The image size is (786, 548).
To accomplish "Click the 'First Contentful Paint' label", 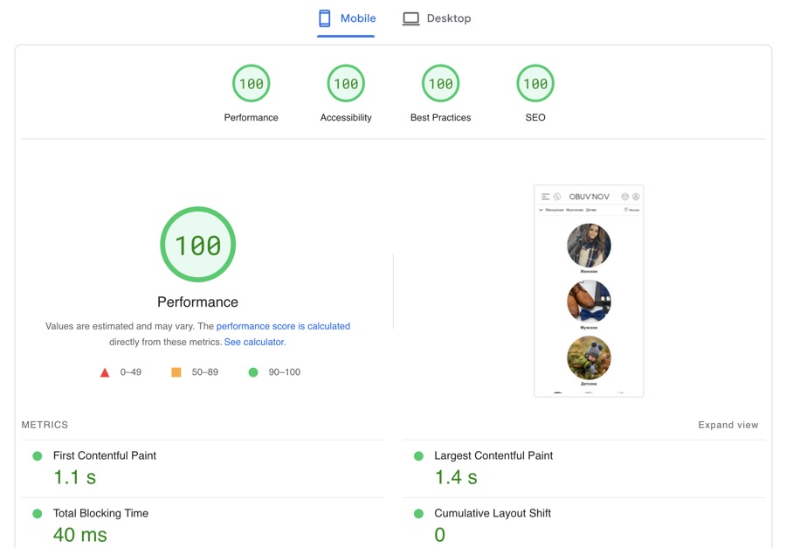I will coord(105,455).
